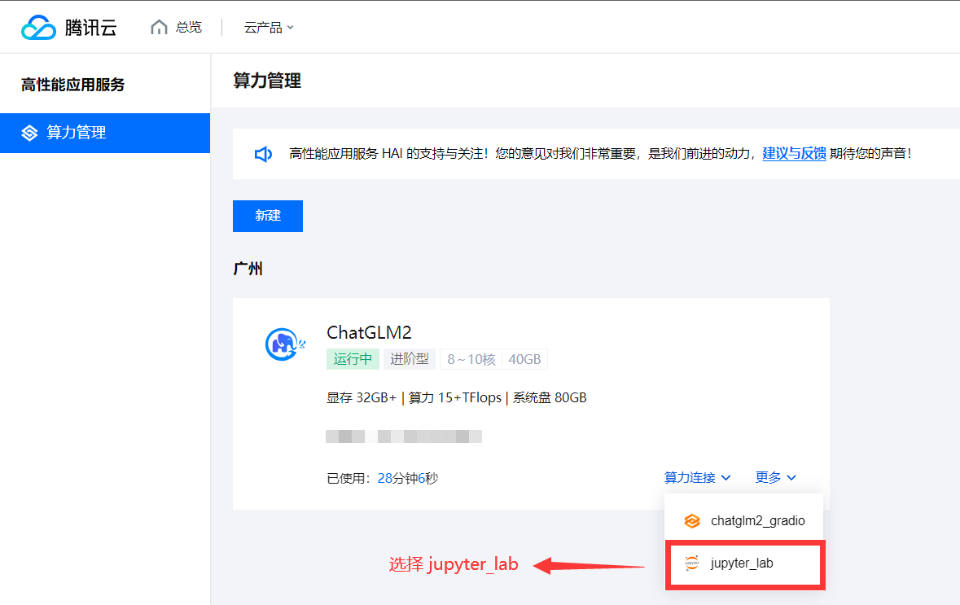Click the 进阶型 tag
This screenshot has height=605, width=960.
coord(410,359)
